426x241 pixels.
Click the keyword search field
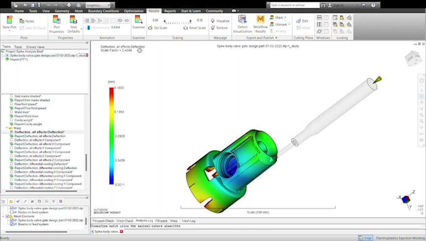[295, 5]
